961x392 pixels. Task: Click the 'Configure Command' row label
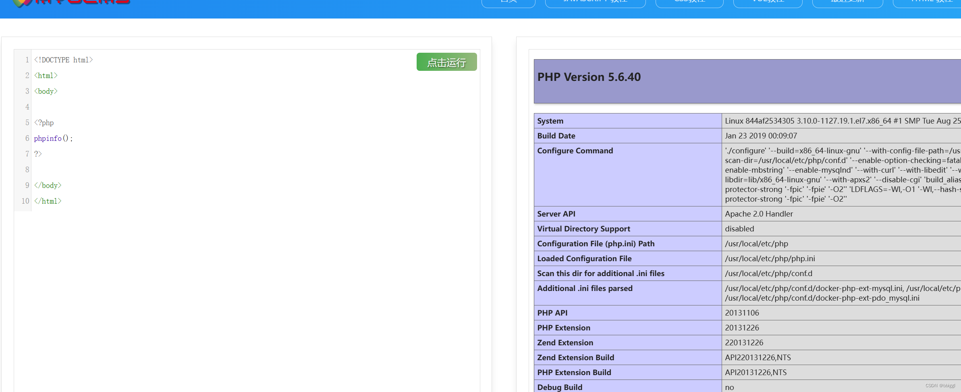[x=575, y=151]
